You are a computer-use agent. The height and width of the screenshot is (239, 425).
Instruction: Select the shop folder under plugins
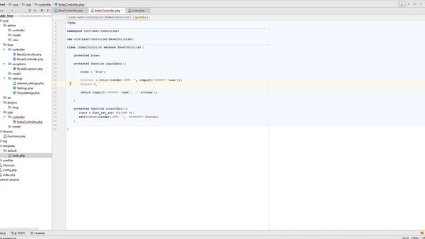(15, 108)
